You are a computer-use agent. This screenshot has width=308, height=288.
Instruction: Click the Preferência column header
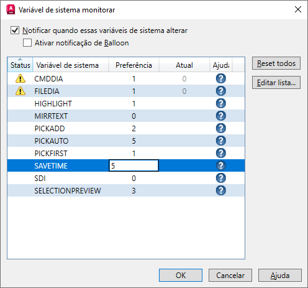point(134,65)
